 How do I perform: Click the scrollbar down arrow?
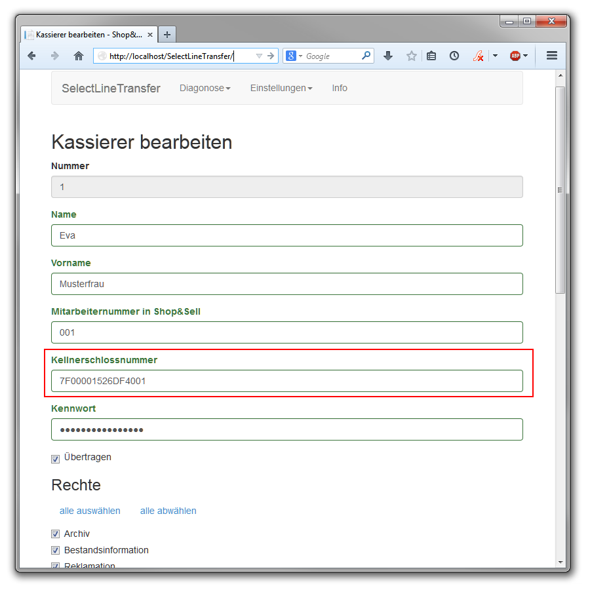[560, 562]
